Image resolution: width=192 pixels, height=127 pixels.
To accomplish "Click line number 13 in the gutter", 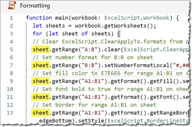I will pos(10,113).
